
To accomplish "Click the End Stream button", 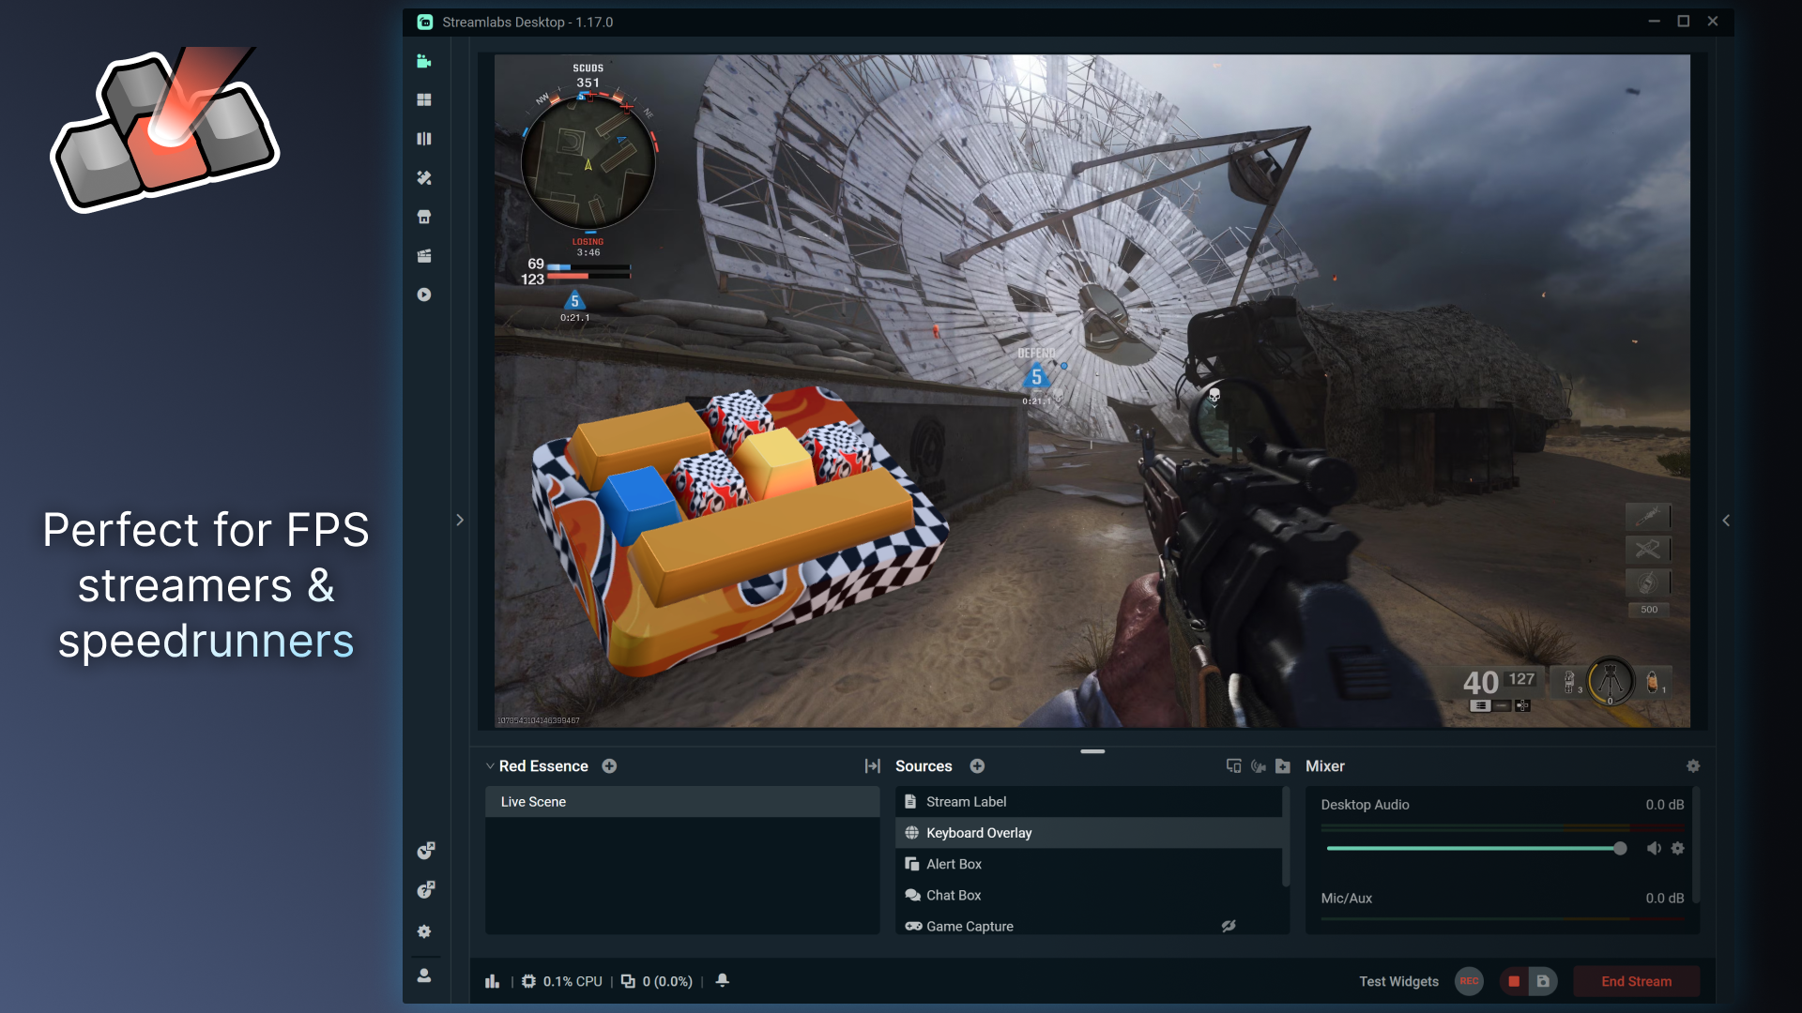I will coord(1636,981).
